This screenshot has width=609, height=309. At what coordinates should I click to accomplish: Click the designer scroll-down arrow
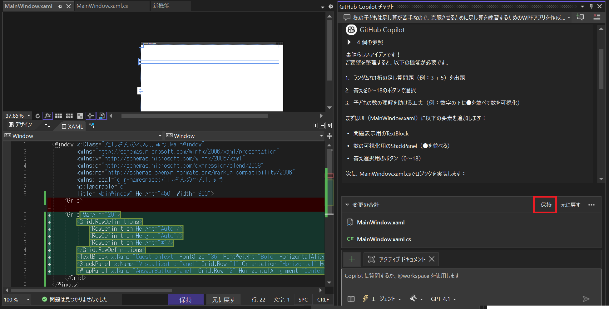coord(329,108)
